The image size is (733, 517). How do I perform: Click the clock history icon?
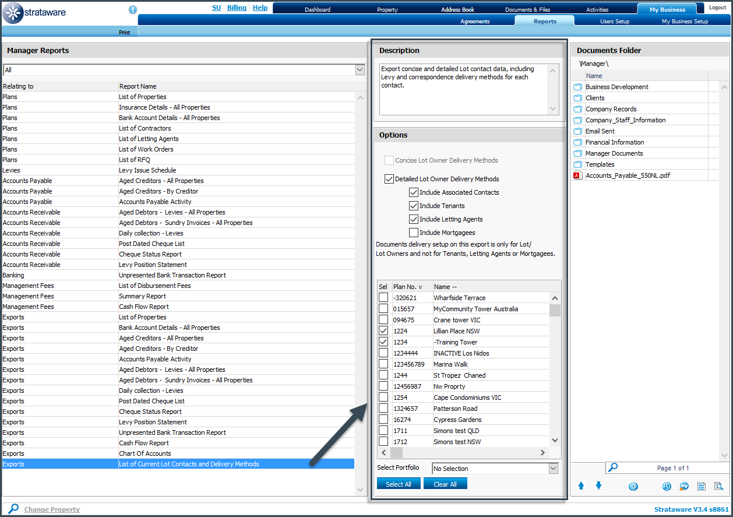[667, 486]
